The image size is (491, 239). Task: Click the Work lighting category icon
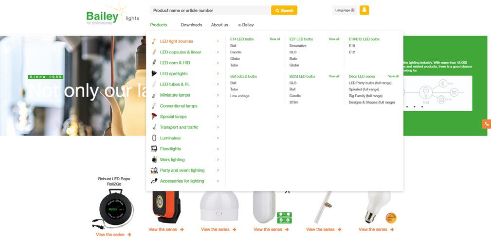pyautogui.click(x=154, y=160)
